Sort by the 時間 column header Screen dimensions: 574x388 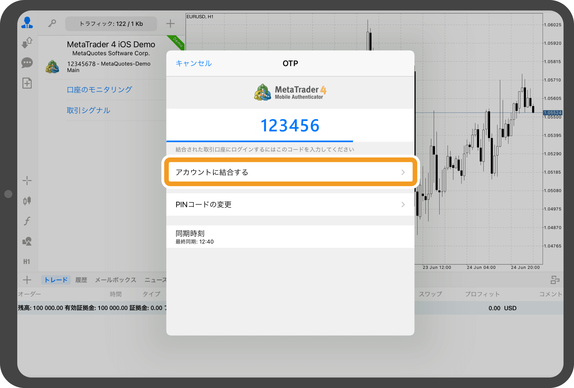click(x=116, y=294)
